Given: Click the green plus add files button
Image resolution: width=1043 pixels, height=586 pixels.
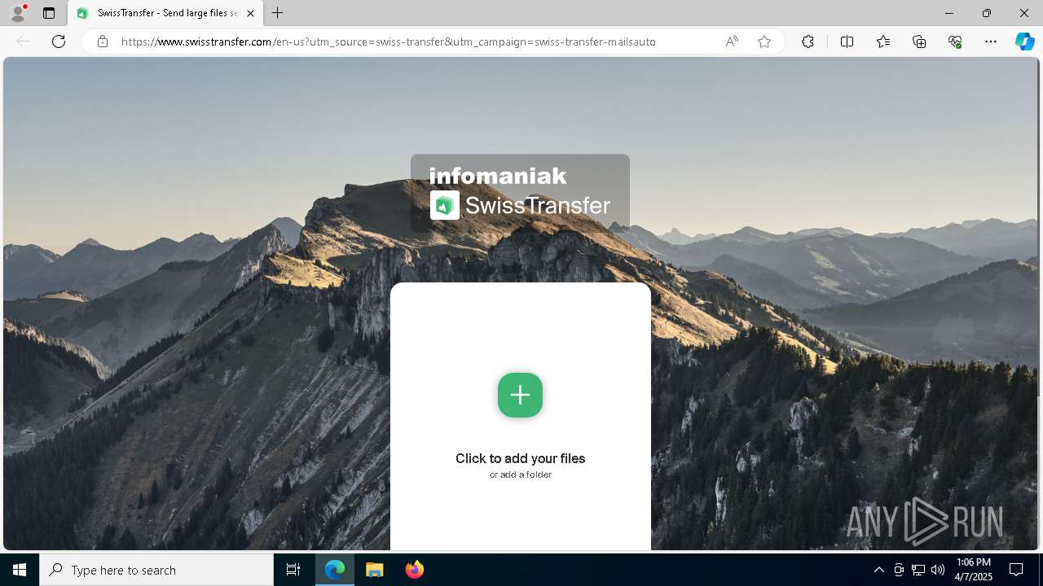Looking at the screenshot, I should pyautogui.click(x=520, y=395).
